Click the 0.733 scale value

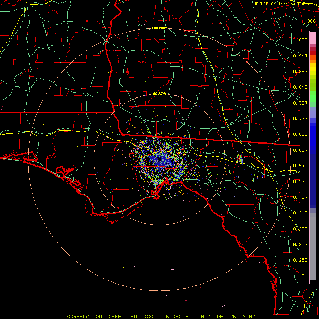point(300,119)
